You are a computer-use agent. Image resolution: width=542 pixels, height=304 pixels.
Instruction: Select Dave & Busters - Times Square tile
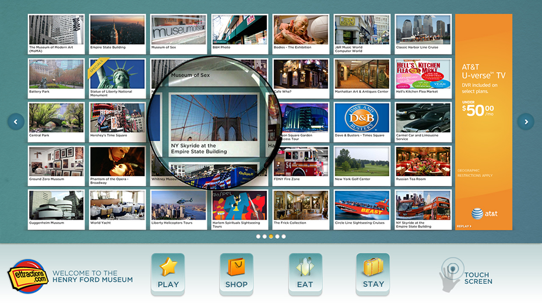coord(362,122)
